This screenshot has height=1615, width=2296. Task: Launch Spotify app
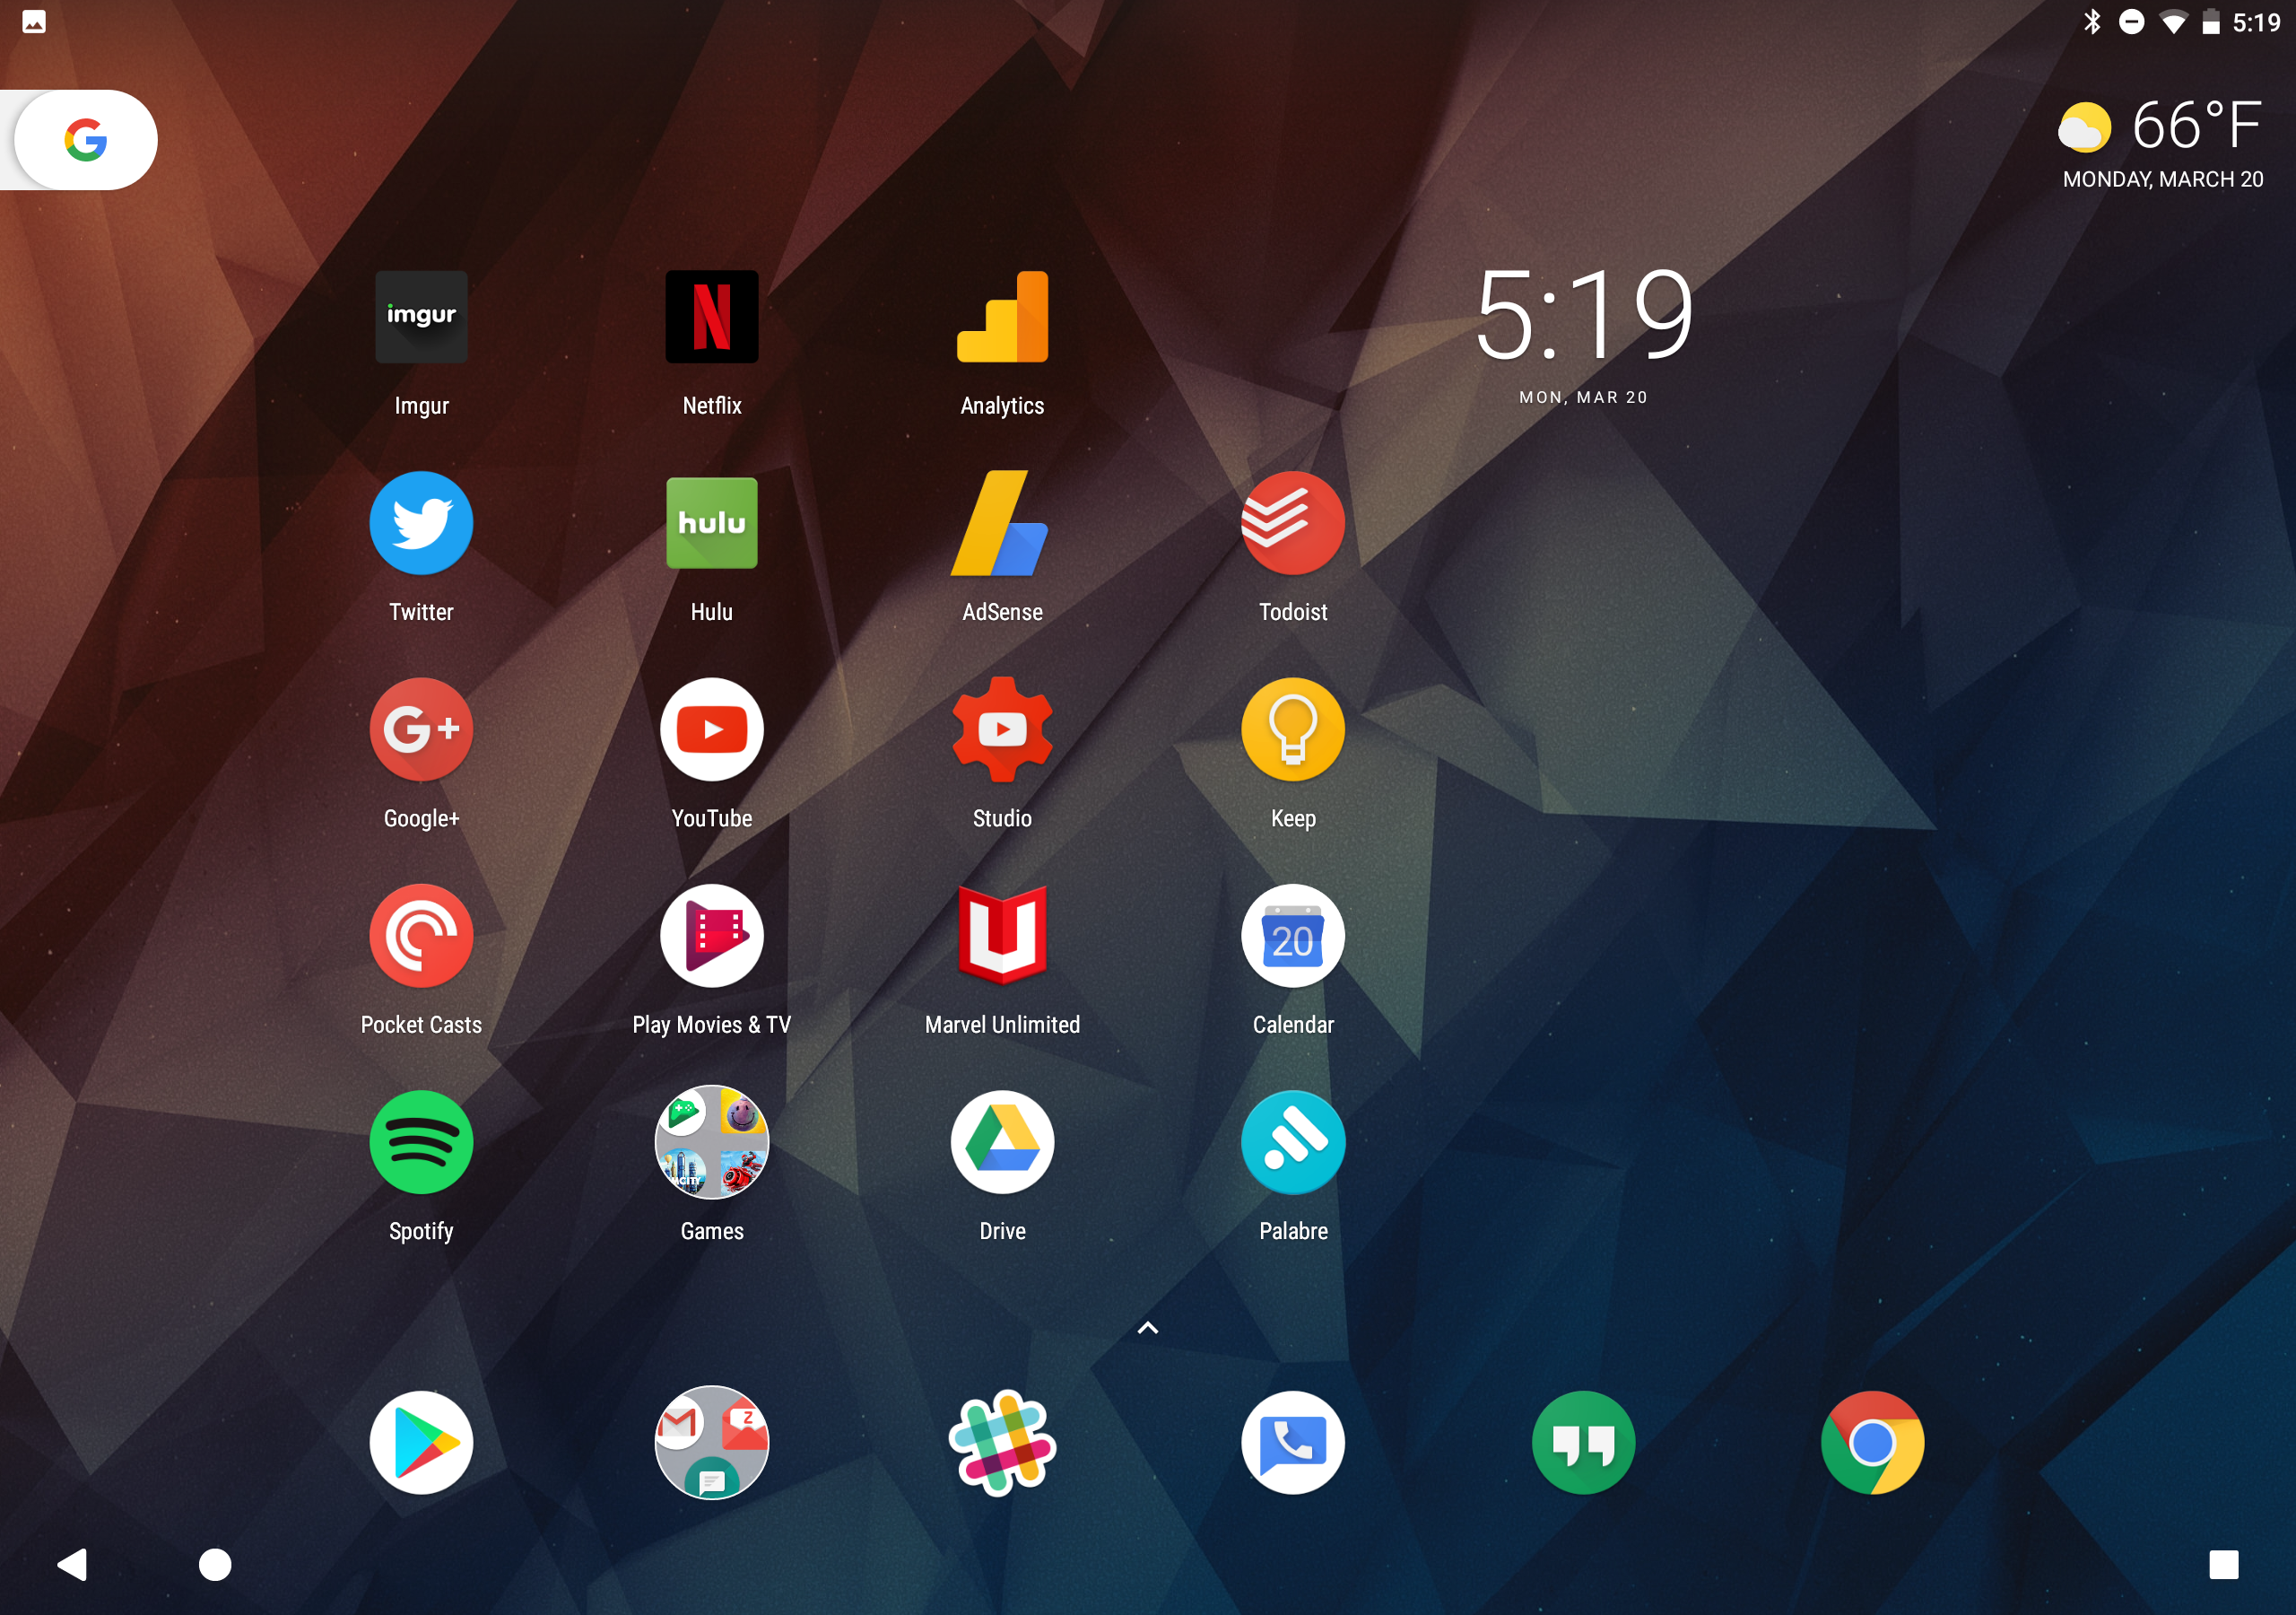tap(420, 1143)
